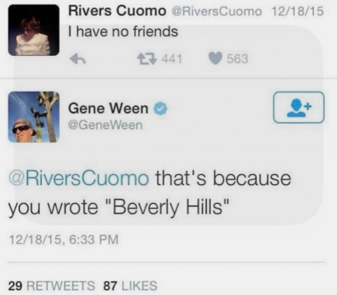337x295 pixels.
Task: Click the Rivers Cuomo display name
Action: pyautogui.click(x=117, y=12)
